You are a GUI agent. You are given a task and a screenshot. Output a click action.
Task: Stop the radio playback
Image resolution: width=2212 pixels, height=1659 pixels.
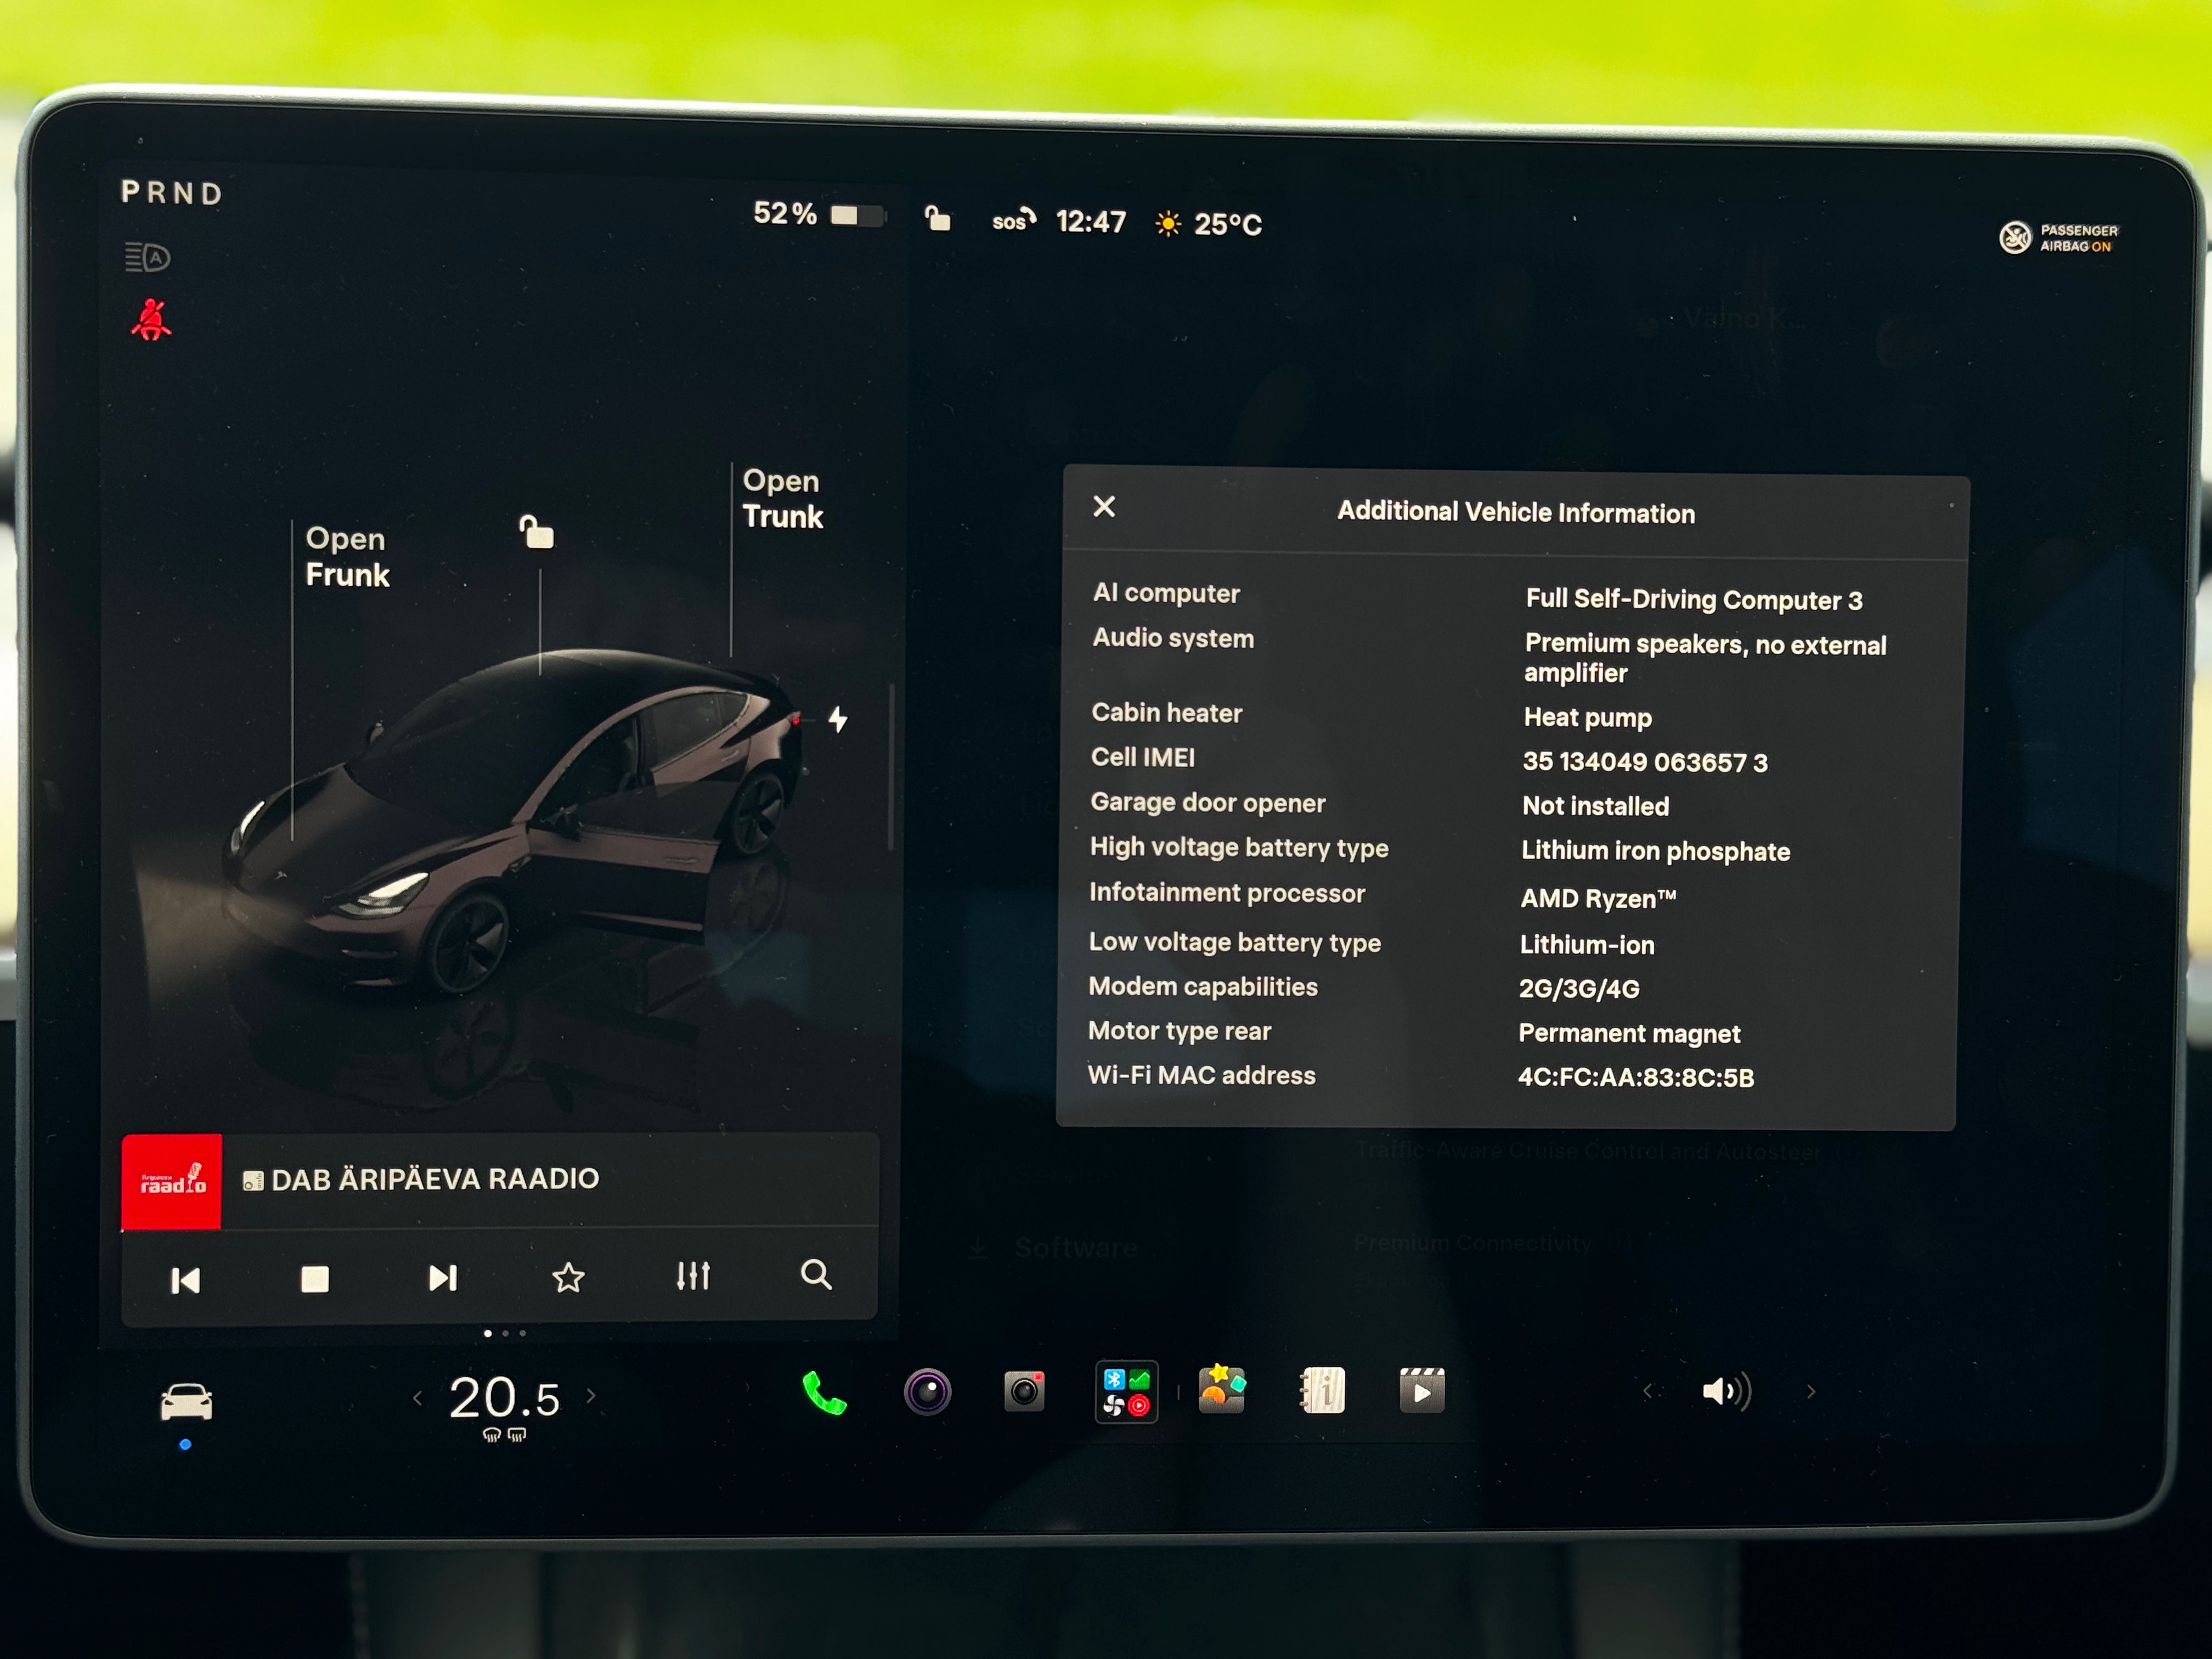click(315, 1279)
